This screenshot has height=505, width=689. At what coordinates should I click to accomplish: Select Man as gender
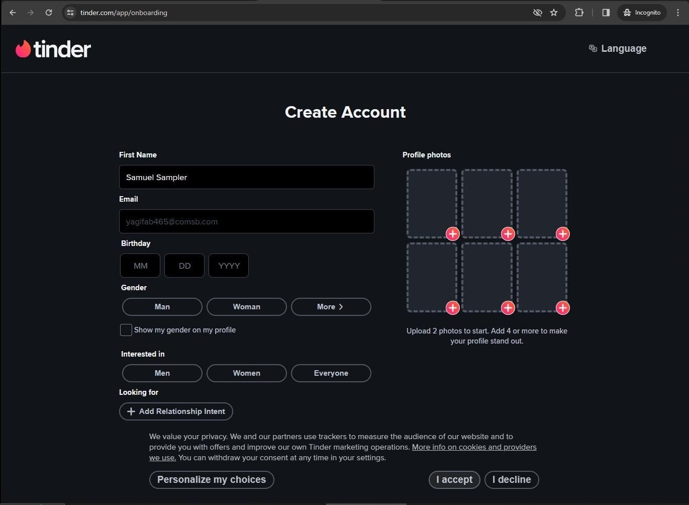click(162, 307)
